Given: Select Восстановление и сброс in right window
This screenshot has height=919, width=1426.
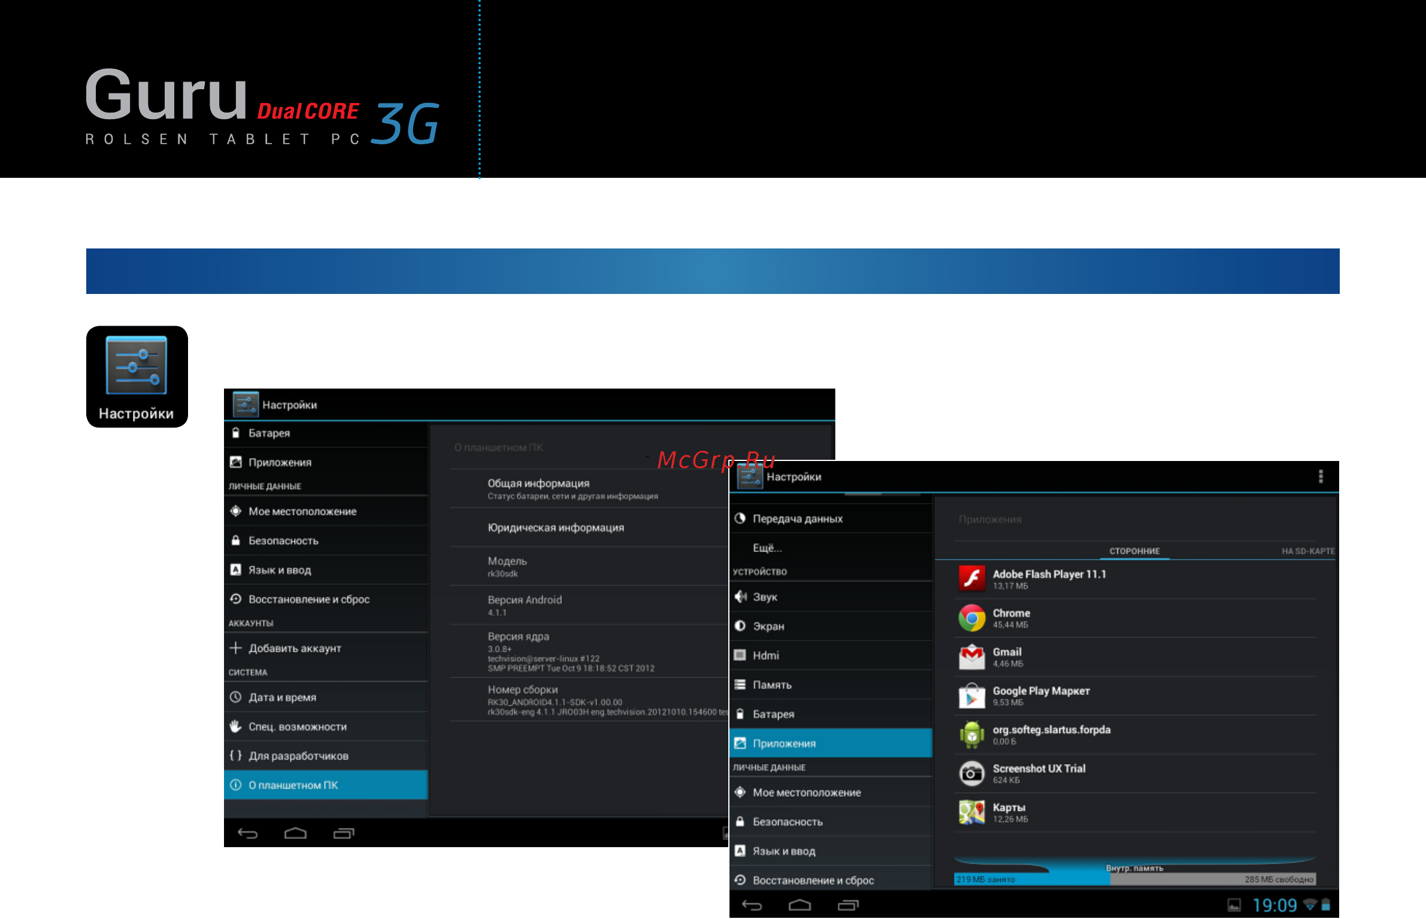Looking at the screenshot, I should click(x=831, y=880).
